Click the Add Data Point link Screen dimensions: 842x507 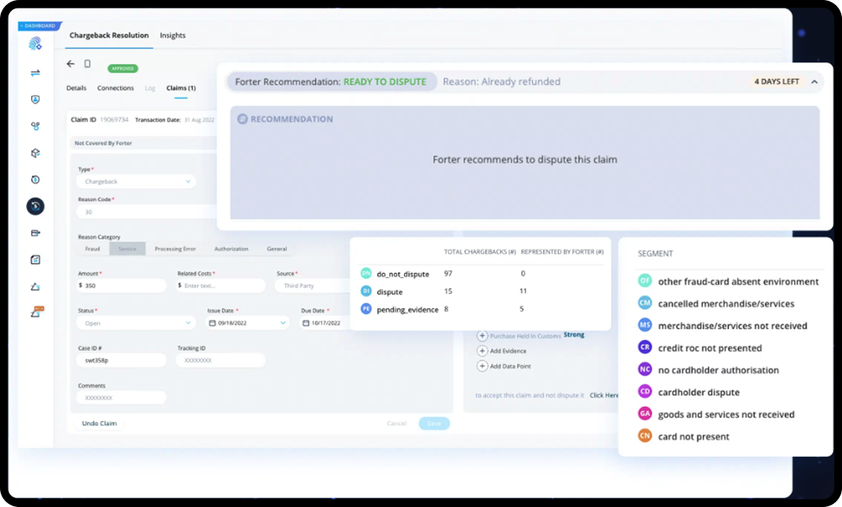[x=510, y=366]
